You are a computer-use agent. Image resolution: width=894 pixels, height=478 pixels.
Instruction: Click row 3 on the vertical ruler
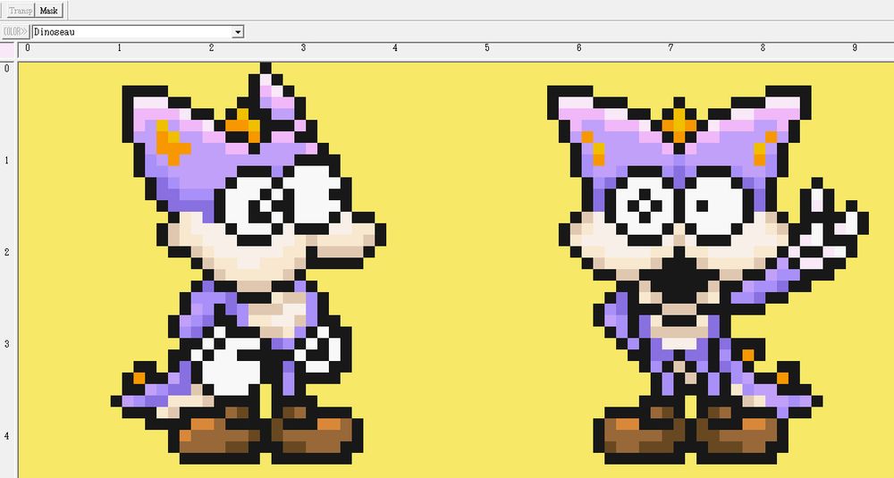[x=7, y=344]
